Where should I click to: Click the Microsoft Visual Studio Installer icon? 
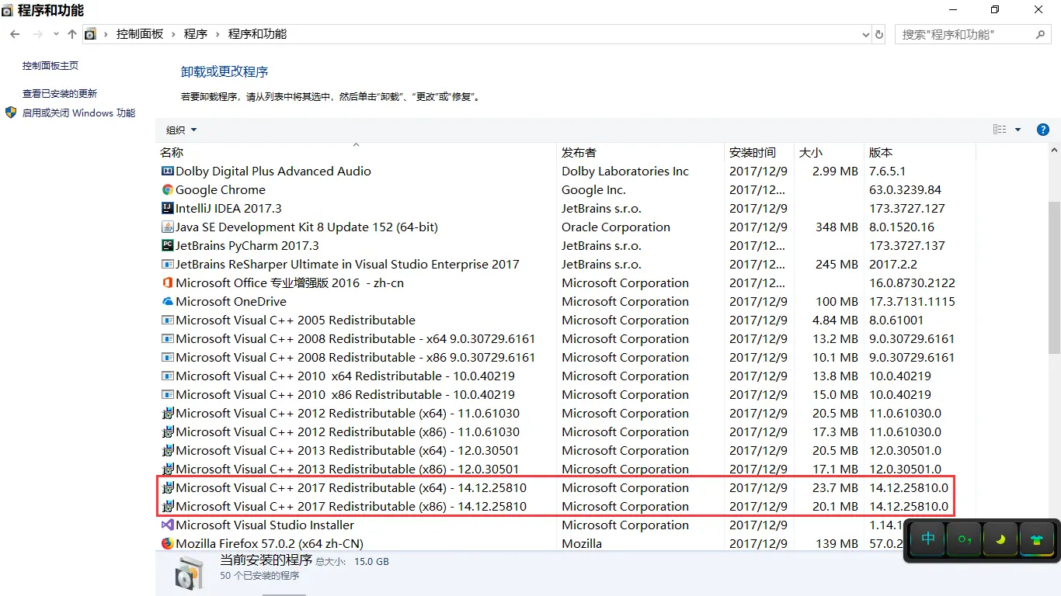pos(167,525)
